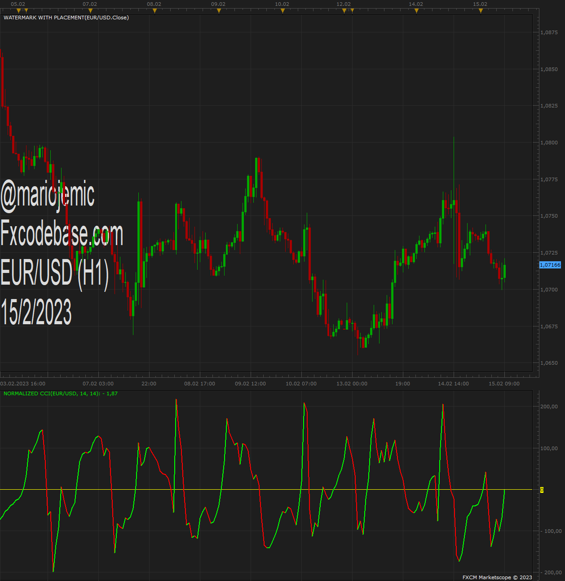Click the 12.02 date label in top ruler
565x581 pixels.
[344, 4]
